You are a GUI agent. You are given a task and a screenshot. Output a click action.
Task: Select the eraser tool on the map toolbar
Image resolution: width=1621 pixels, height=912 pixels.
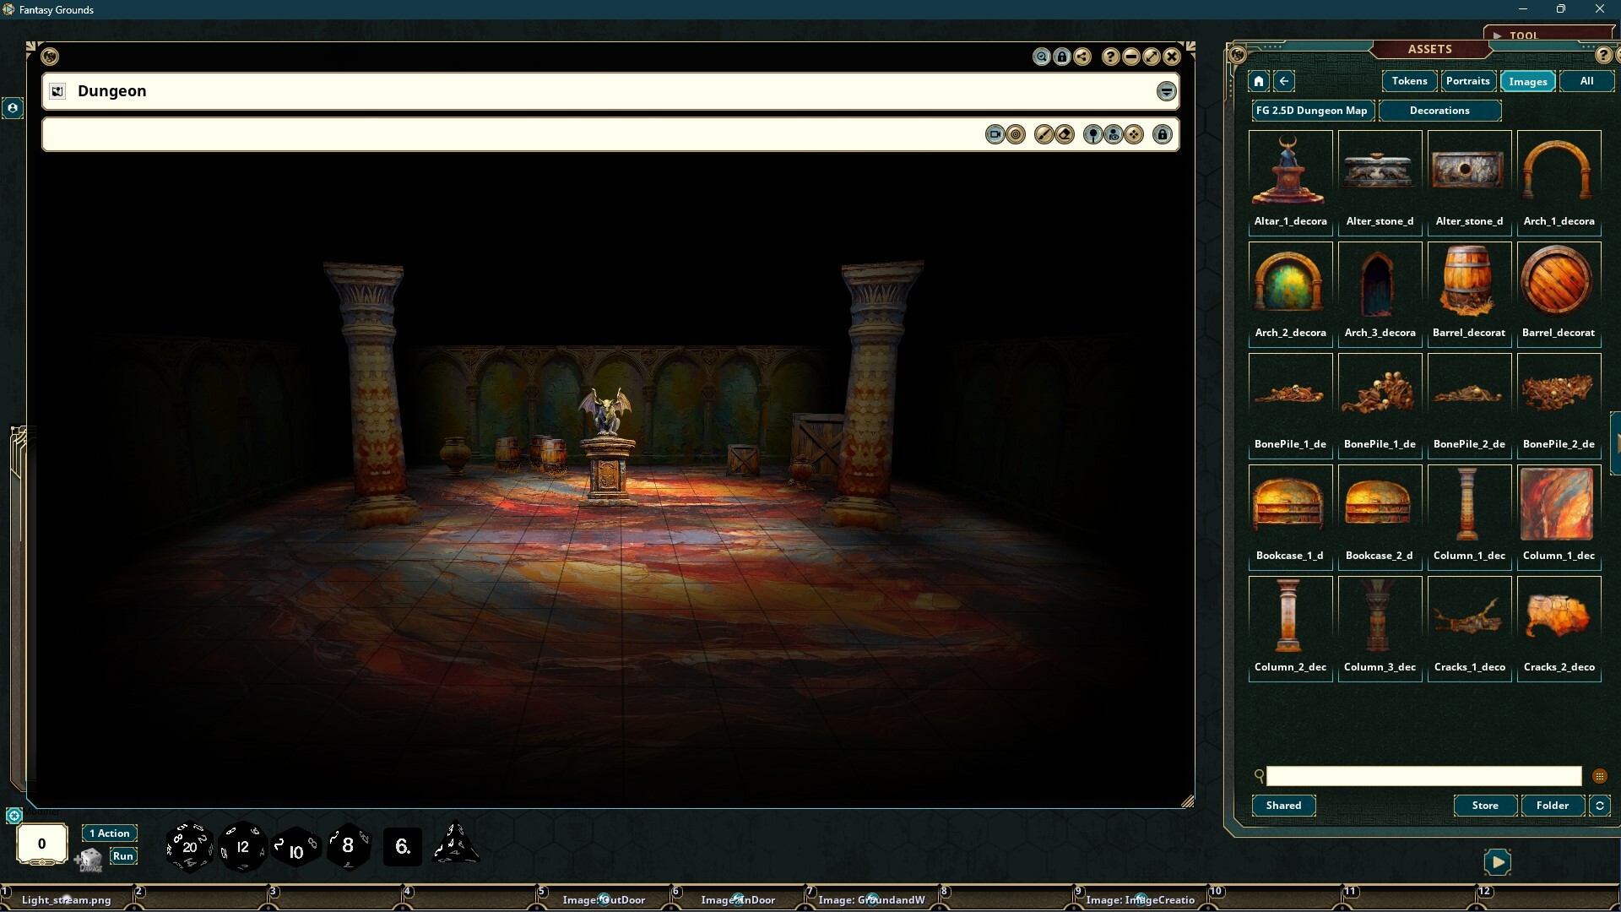pyautogui.click(x=1064, y=133)
